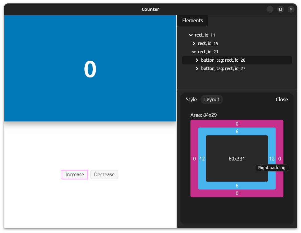
Task: Click the blue padding region of box model
Action: click(x=237, y=131)
